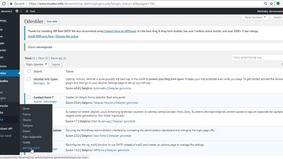
Task: Click Install WPForms Now link
Action: pos(41,36)
